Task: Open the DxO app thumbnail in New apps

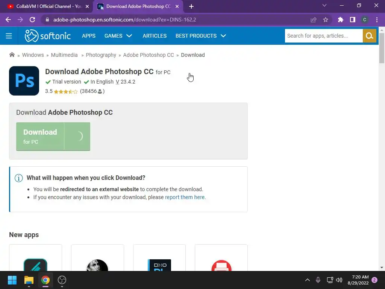Action: click(x=159, y=265)
